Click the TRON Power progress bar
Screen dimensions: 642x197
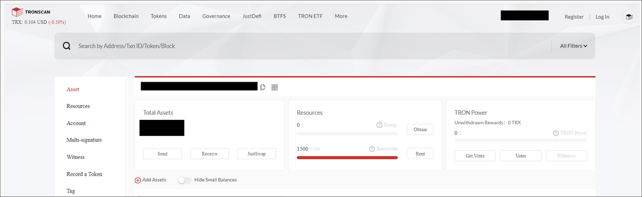[521, 140]
